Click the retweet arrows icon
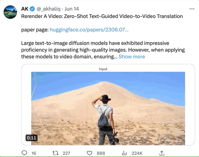Screen dimensions: 199x157 coord(55,153)
